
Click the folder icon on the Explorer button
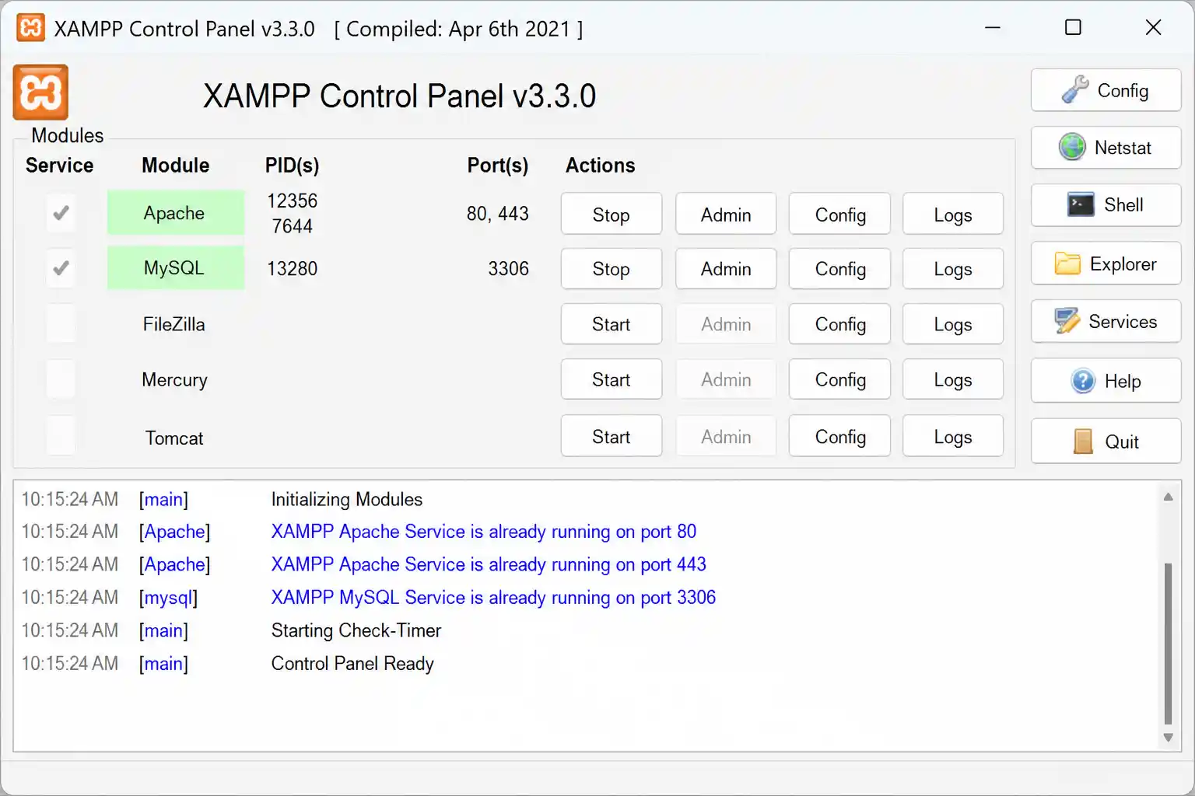tap(1067, 264)
